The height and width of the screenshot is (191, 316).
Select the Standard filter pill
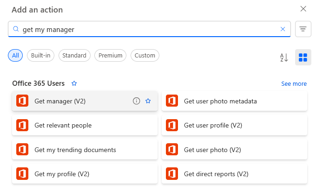tap(74, 55)
